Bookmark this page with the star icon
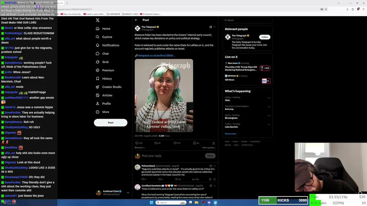 pyautogui.click(x=326, y=9)
